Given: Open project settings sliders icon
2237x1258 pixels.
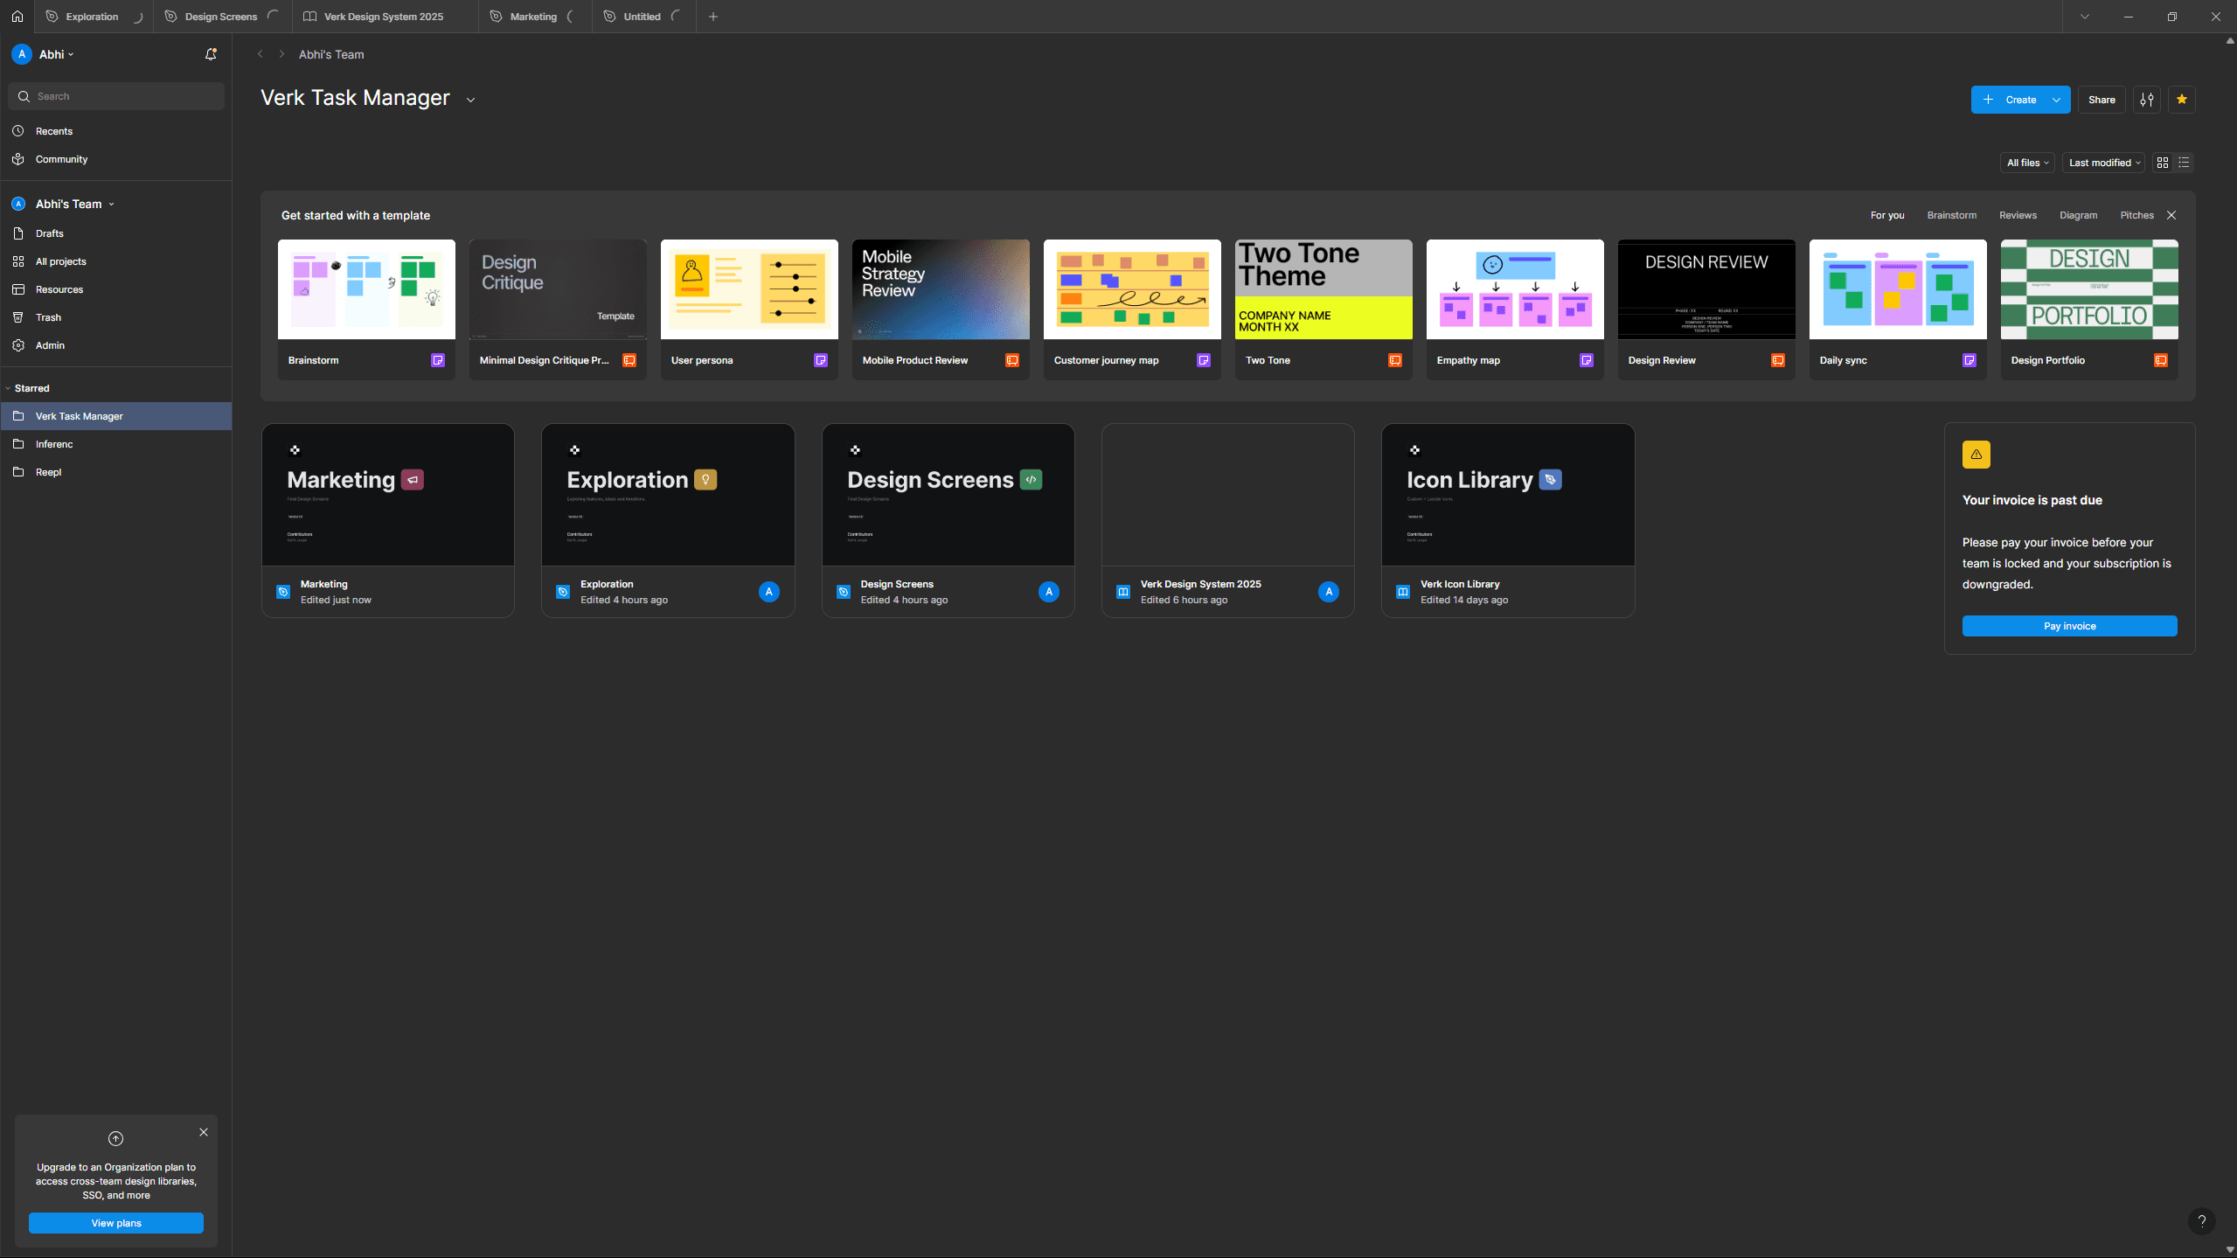Looking at the screenshot, I should point(2147,100).
